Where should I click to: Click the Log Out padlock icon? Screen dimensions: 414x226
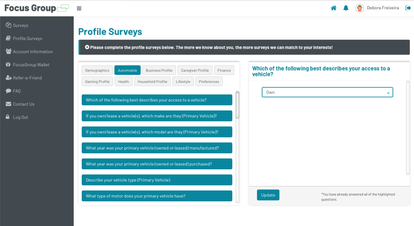coord(8,117)
